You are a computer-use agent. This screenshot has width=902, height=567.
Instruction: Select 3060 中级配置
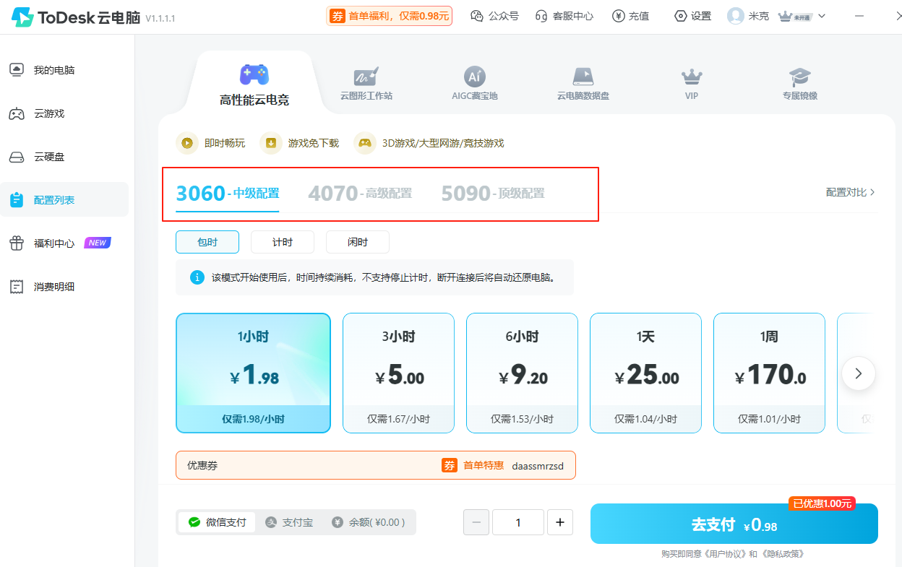pyautogui.click(x=228, y=194)
